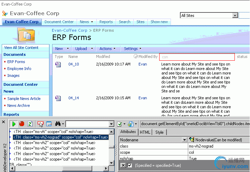Click the tree vertical scrollbar up arrow
Viewport: 250px width, 172px height.
pos(111,131)
